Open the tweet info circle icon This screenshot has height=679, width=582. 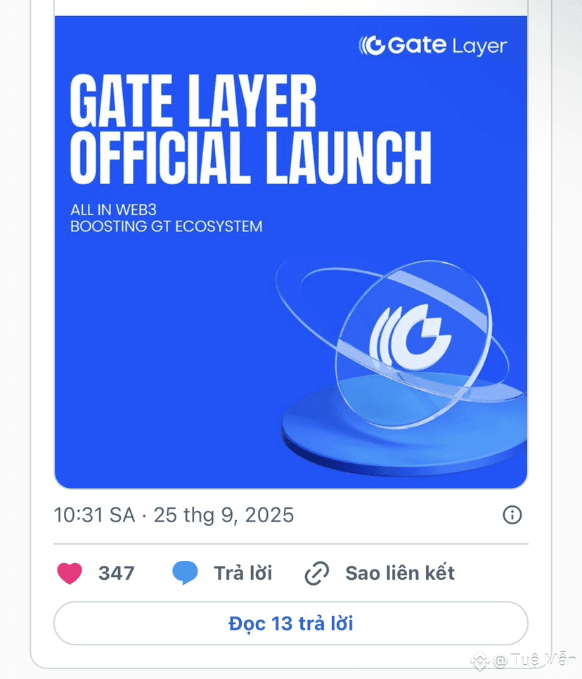click(x=512, y=515)
